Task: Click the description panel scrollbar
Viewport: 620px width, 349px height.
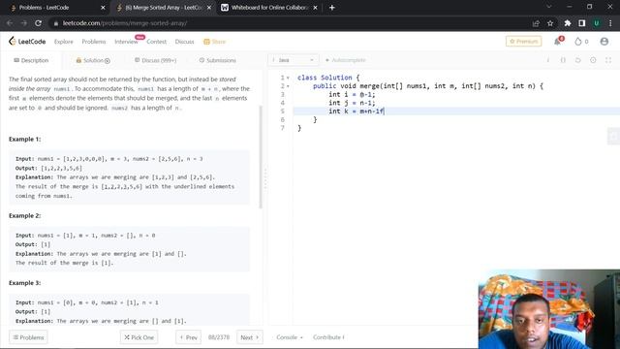Action: (261, 157)
